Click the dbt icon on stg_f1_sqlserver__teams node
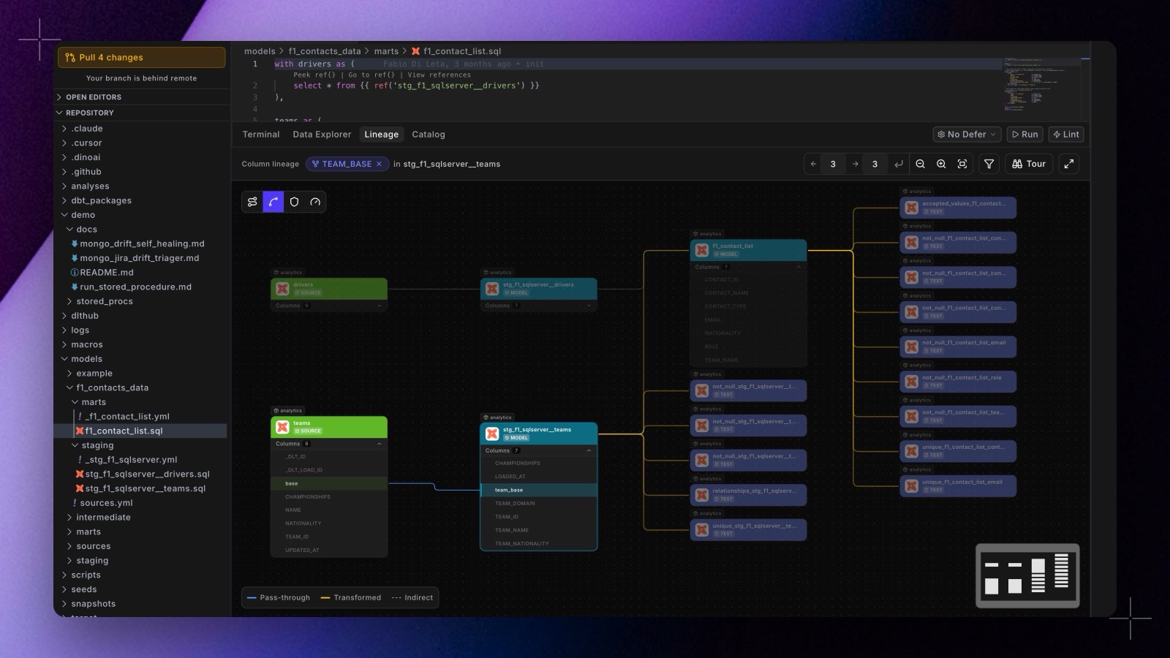The image size is (1170, 658). point(492,434)
